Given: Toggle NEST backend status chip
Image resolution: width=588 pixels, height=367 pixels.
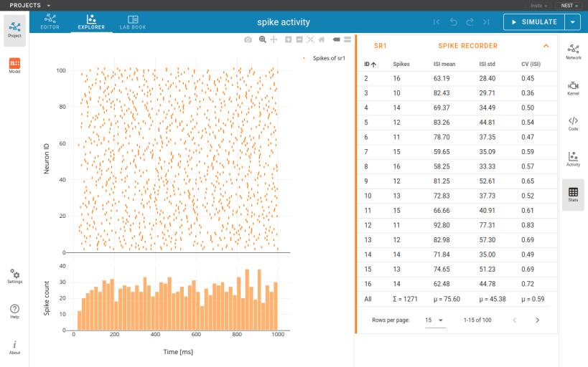Looking at the screenshot, I should pos(569,6).
